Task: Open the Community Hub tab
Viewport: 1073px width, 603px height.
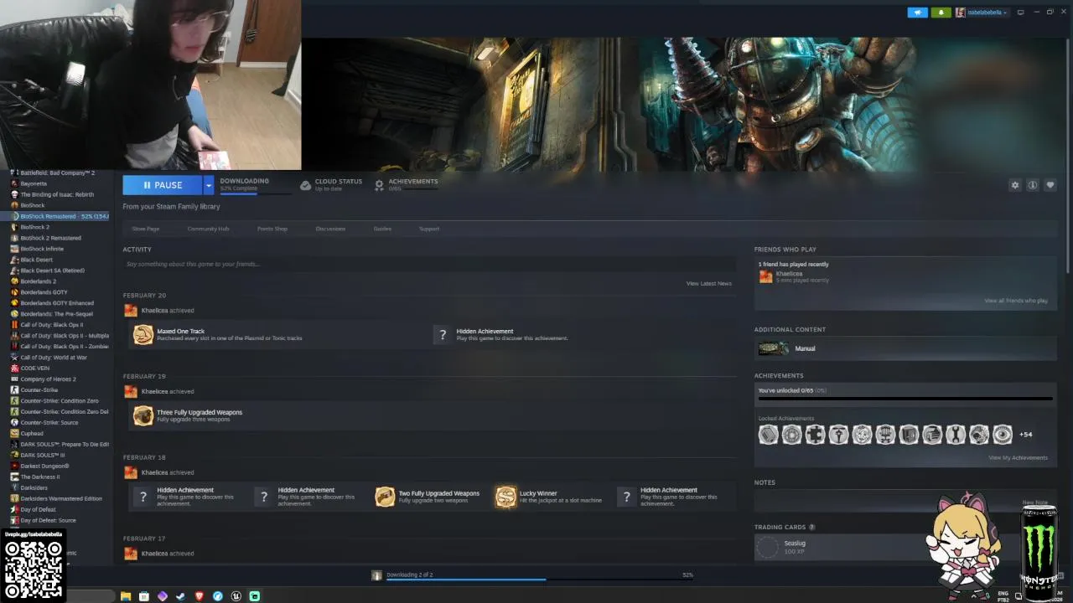Action: click(x=208, y=229)
